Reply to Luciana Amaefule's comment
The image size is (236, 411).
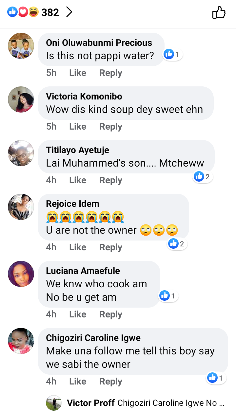111,314
